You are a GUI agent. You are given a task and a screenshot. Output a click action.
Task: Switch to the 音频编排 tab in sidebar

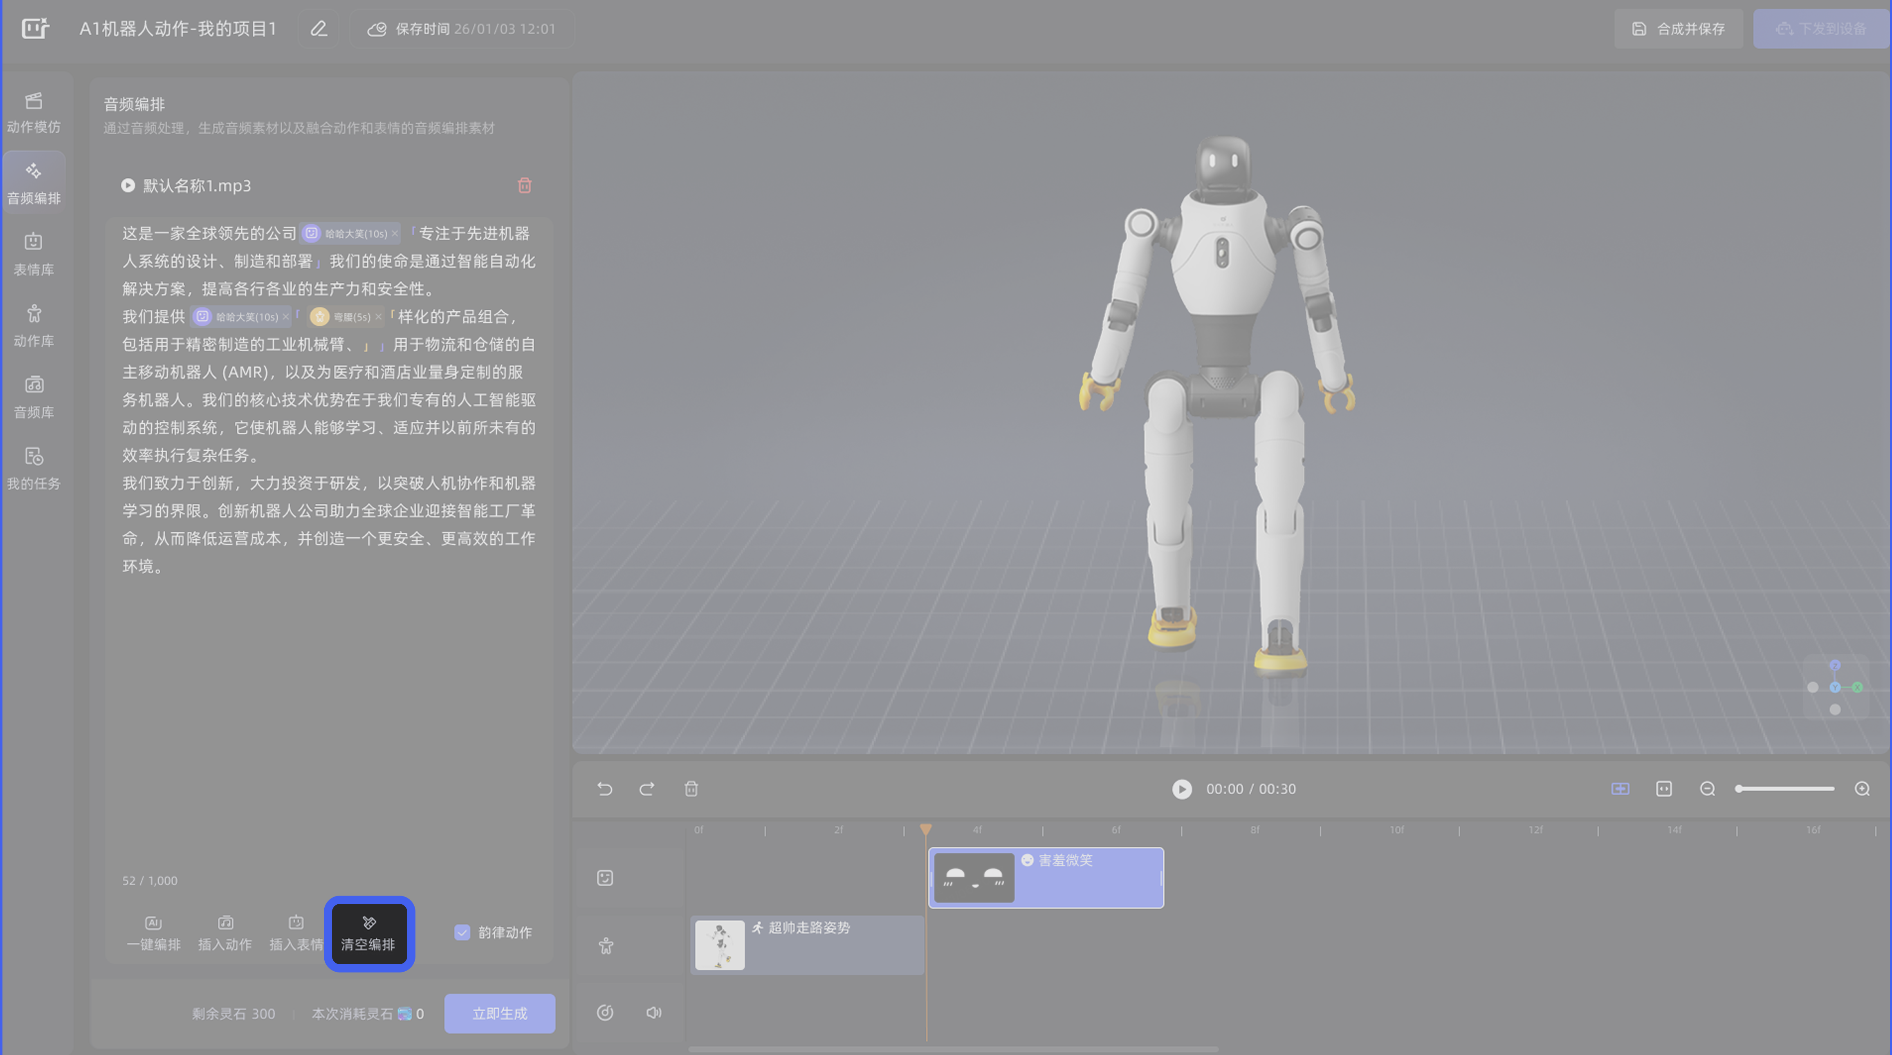point(34,182)
